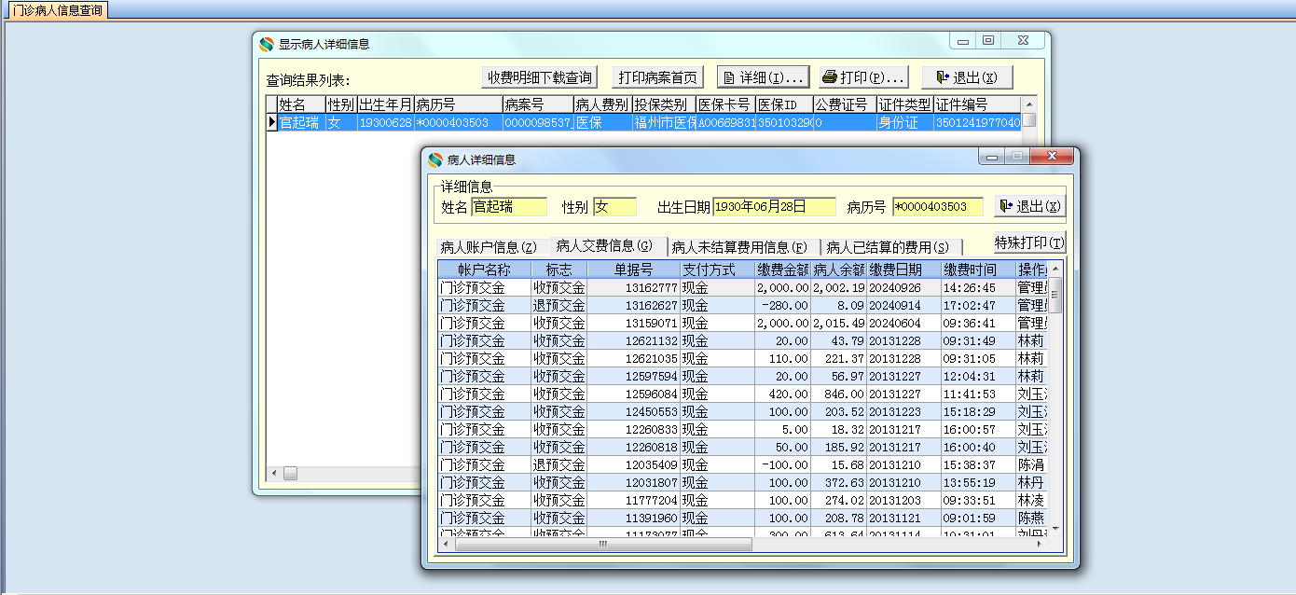This screenshot has width=1296, height=595.
Task: Close the 病人详细信息 dialog with red X
Action: (x=1053, y=157)
